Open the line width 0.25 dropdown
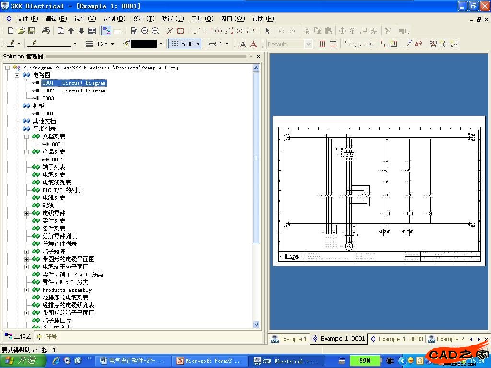491x368 pixels. click(112, 44)
